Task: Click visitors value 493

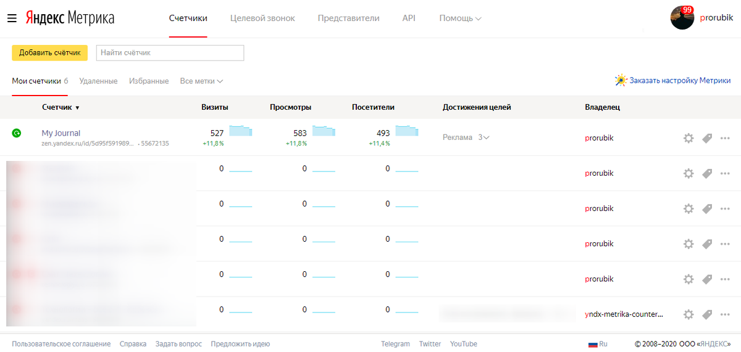Action: pos(383,133)
